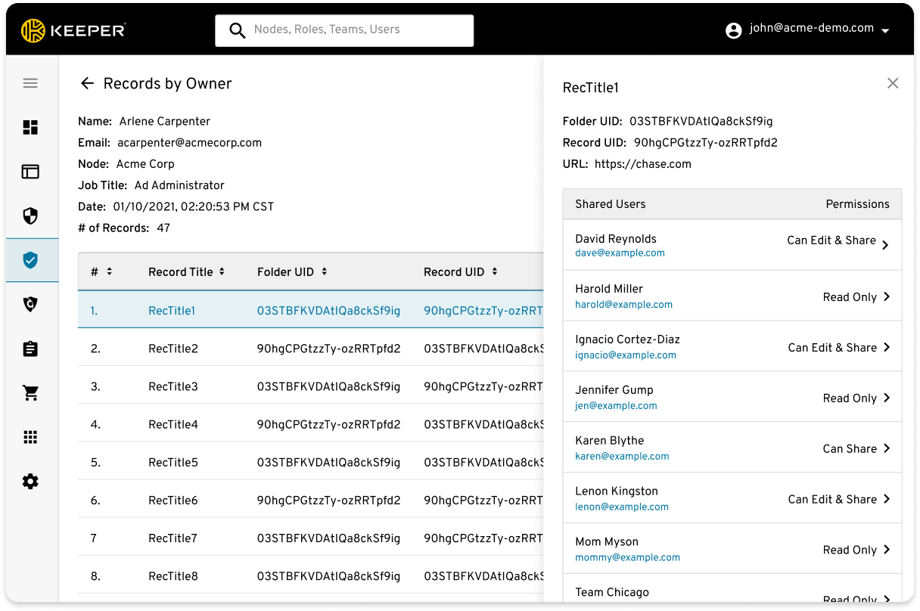Select the RecTitle5 row title
Screen dimensions: 920x611
[173, 462]
